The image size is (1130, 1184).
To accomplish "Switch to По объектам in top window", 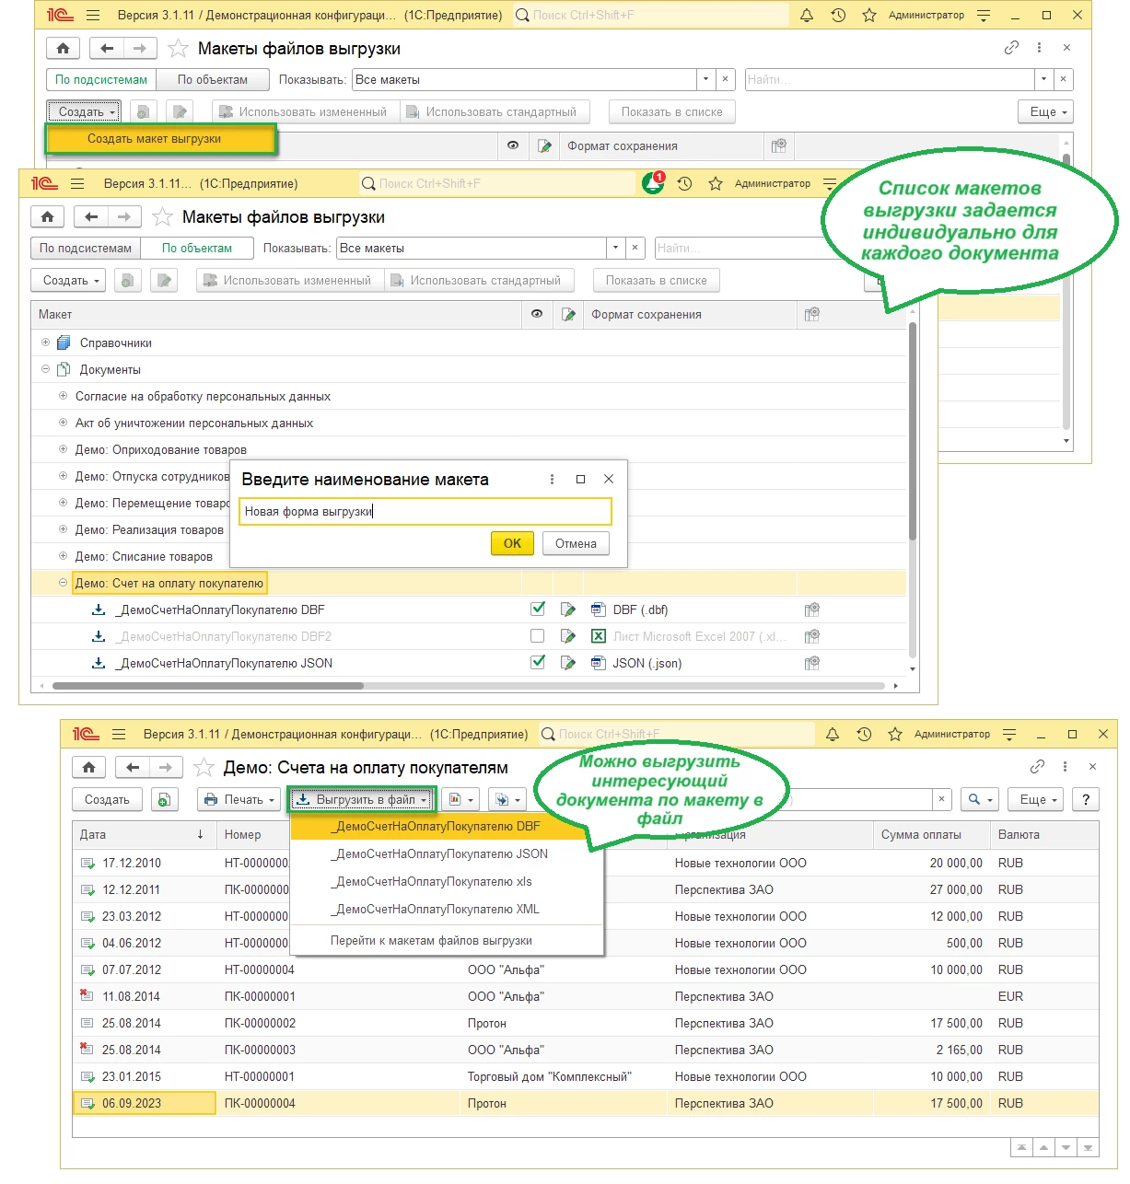I will click(x=213, y=80).
